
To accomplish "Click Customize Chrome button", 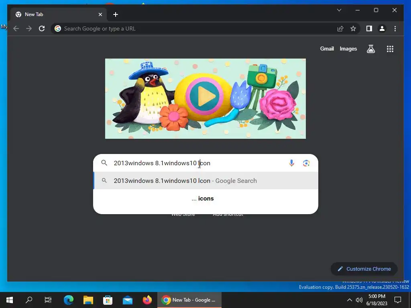I will (x=364, y=269).
